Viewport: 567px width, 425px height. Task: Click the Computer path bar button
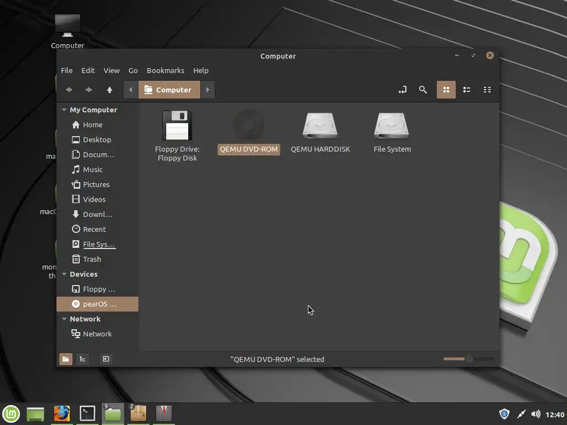pyautogui.click(x=169, y=90)
